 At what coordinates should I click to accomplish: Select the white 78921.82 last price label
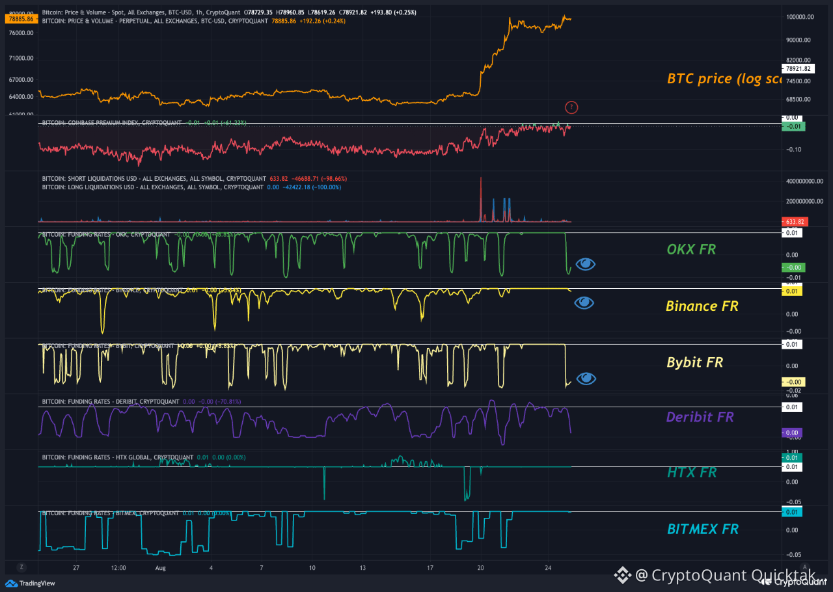pyautogui.click(x=798, y=68)
